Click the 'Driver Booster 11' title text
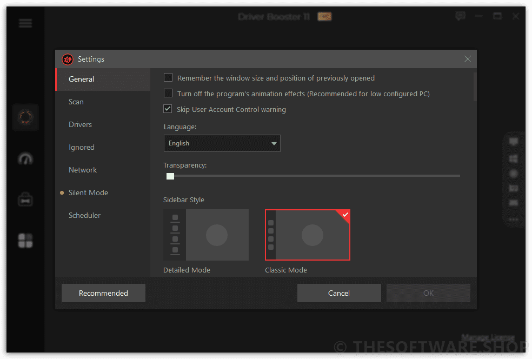The image size is (532, 359). tap(274, 17)
